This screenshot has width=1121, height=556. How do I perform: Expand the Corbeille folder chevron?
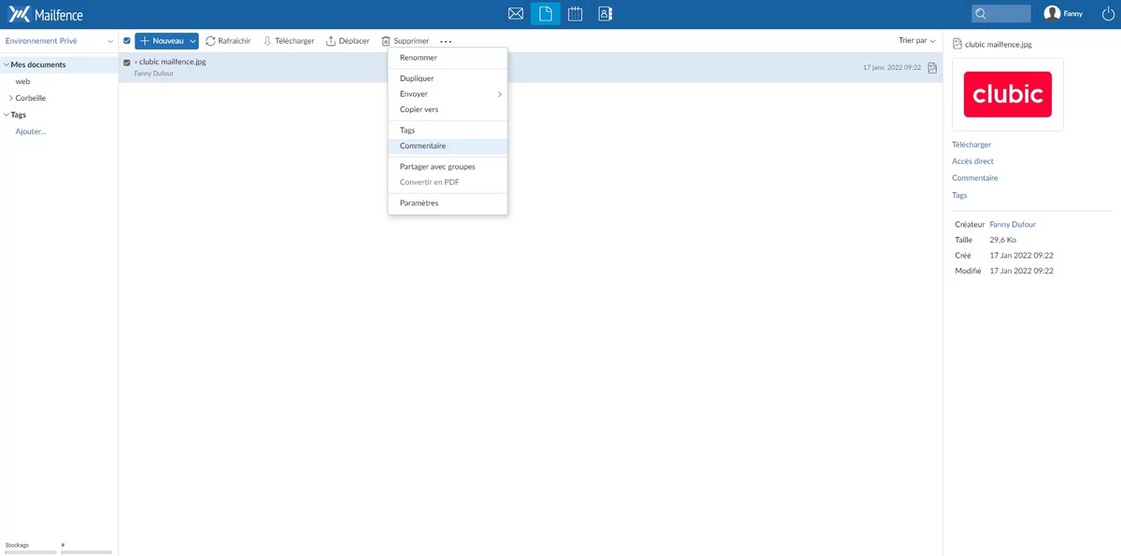click(10, 98)
